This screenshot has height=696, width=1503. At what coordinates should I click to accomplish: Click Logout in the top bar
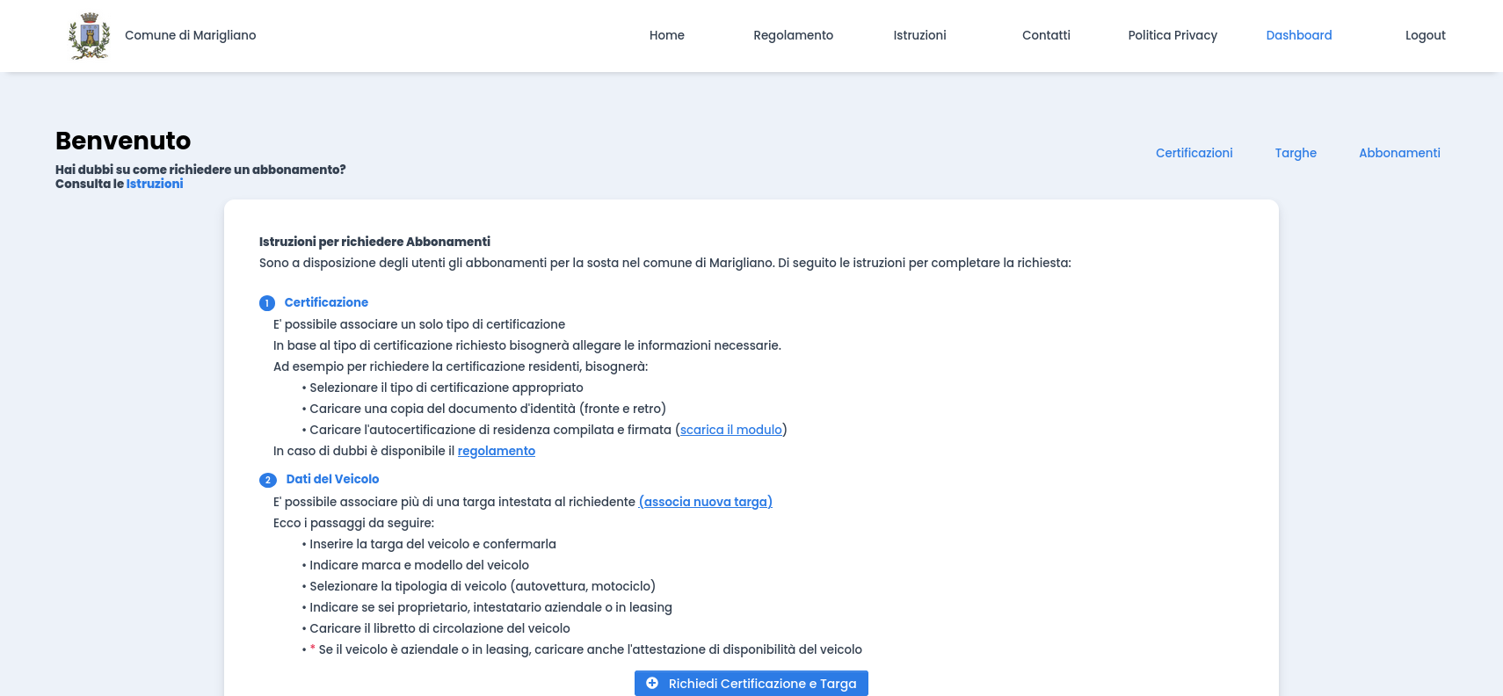tap(1426, 35)
